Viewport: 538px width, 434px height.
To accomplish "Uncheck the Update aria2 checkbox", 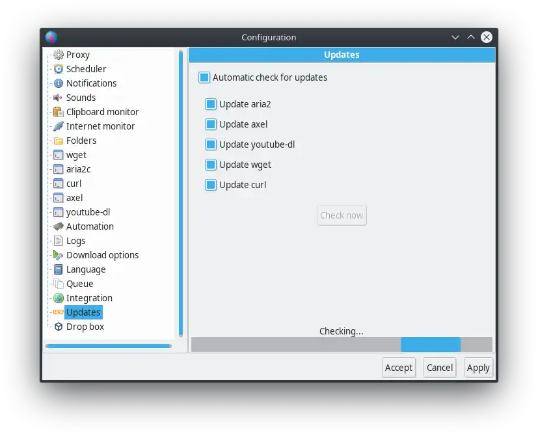I will (x=211, y=104).
